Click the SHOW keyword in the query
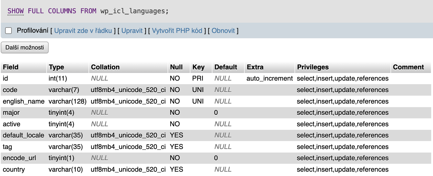Viewport: 433px width, 176px height. tap(16, 11)
